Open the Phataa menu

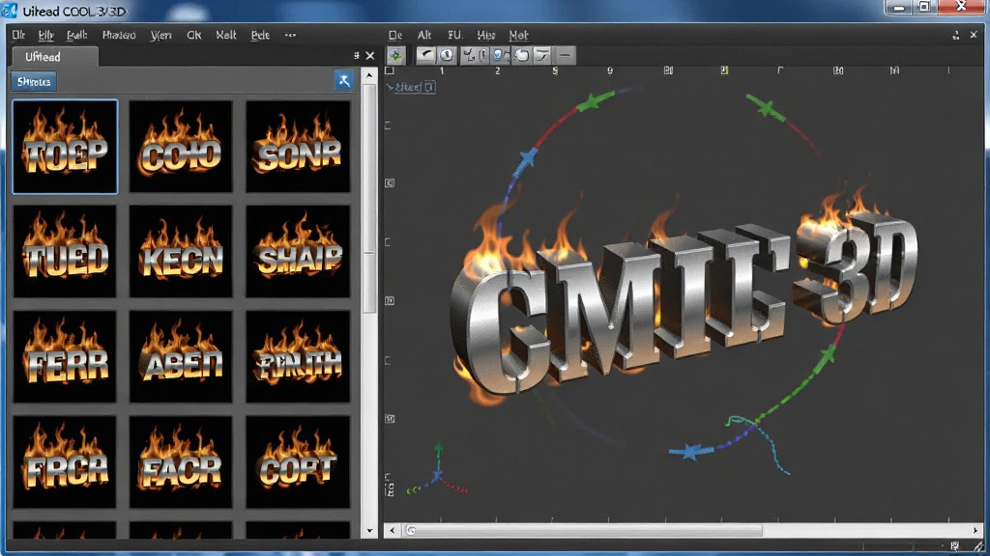pyautogui.click(x=119, y=36)
